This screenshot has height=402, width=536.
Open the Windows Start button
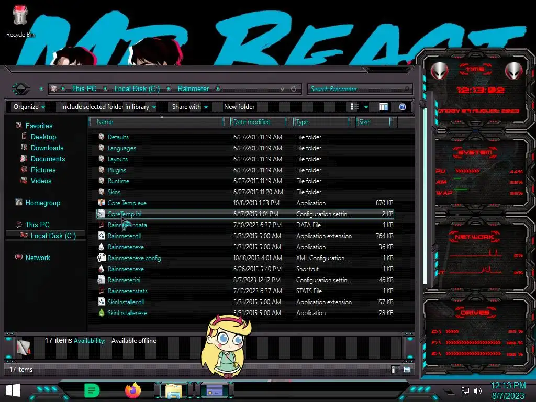click(x=13, y=390)
